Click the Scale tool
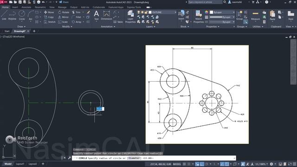 click(x=63, y=22)
